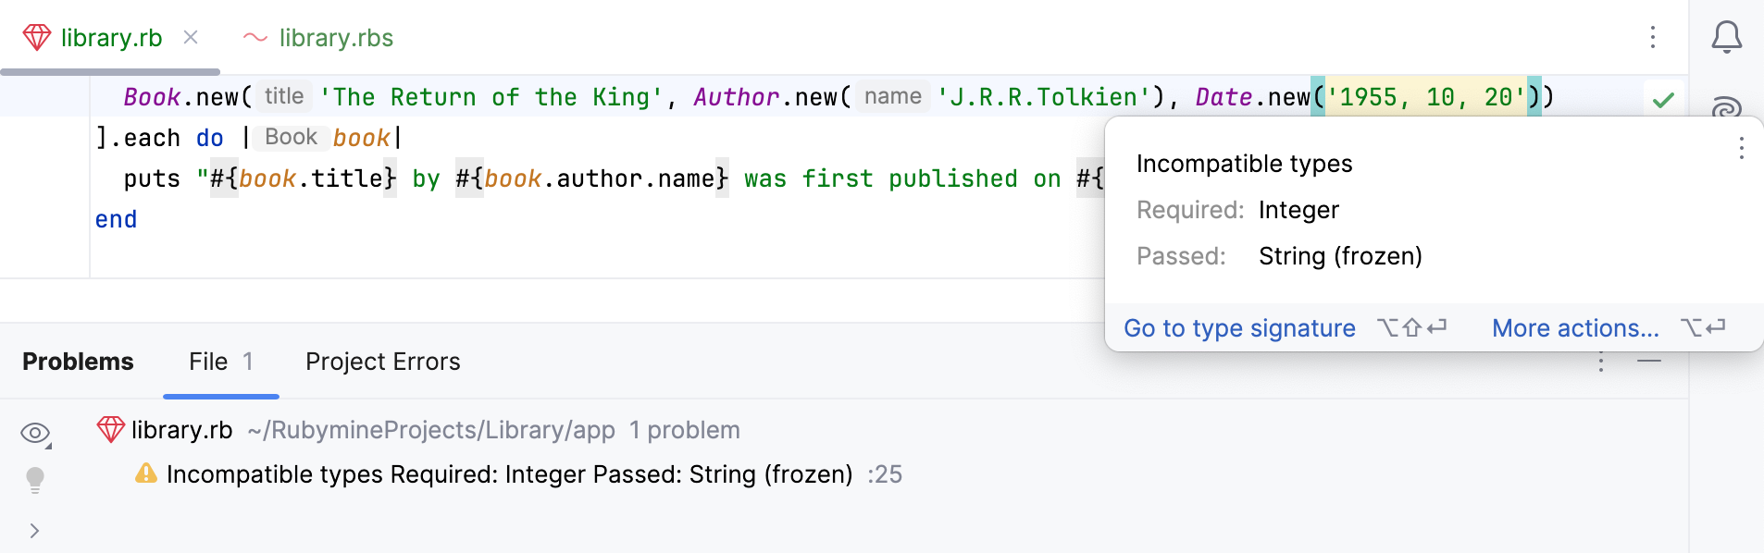Click the ruby gem icon next to library.rb
The image size is (1764, 553).
point(111,430)
